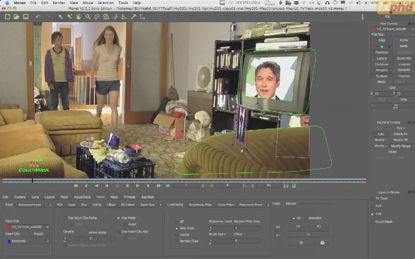The image size is (415, 259).
Task: Open the Monitorfill insert clip dropdown
Action: pyautogui.click(x=27, y=241)
